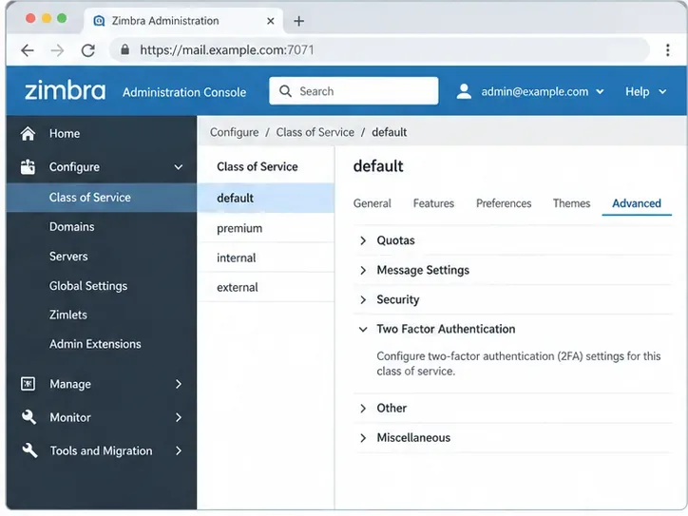Screen dimensions: 688x516
Task: Expand the Miscellaneous section
Action: [x=512, y=438]
